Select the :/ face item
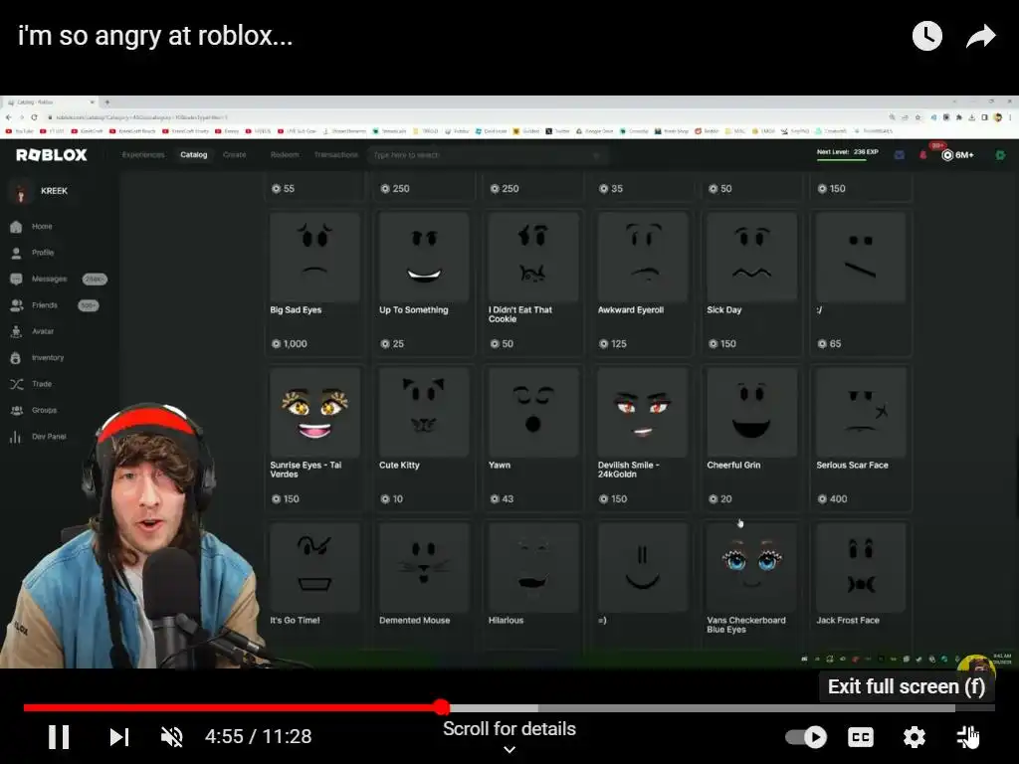This screenshot has width=1019, height=764. click(x=861, y=258)
